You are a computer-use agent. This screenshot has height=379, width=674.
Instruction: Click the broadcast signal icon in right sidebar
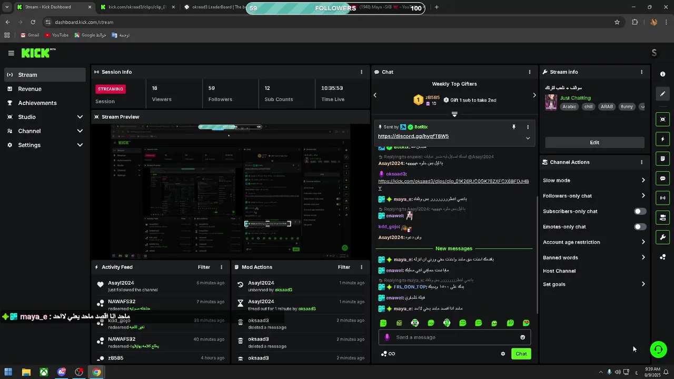(663, 198)
